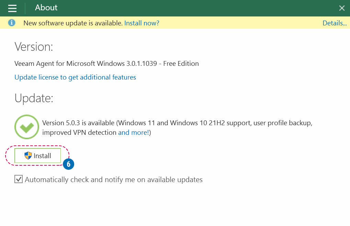The height and width of the screenshot is (226, 350).
Task: Click the 'Version 5.0.3 is available' text
Action: [78, 123]
